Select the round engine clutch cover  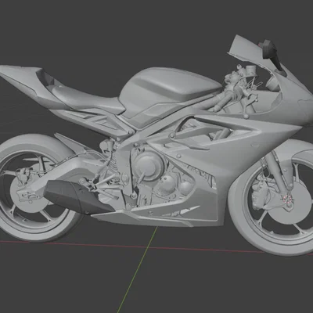pyautogui.click(x=149, y=166)
